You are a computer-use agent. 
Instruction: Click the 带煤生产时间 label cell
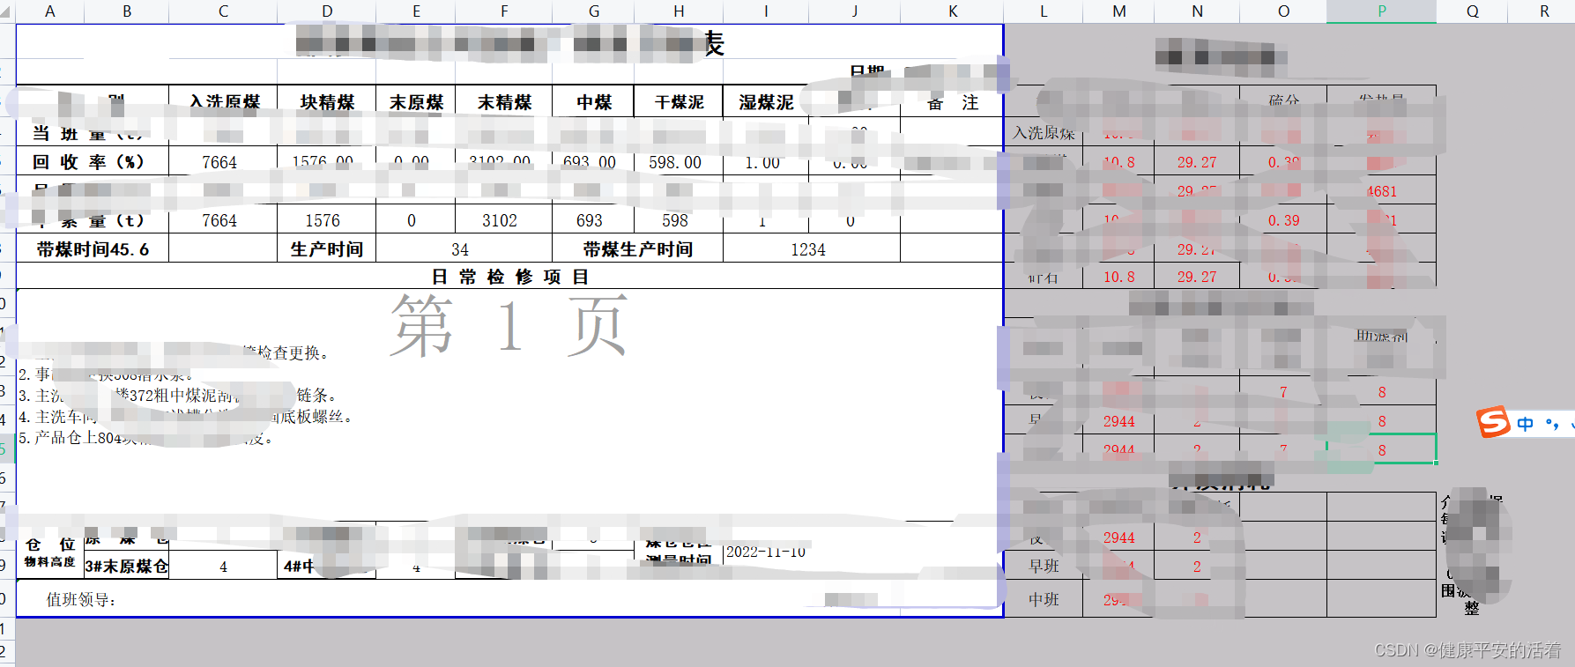point(637,249)
